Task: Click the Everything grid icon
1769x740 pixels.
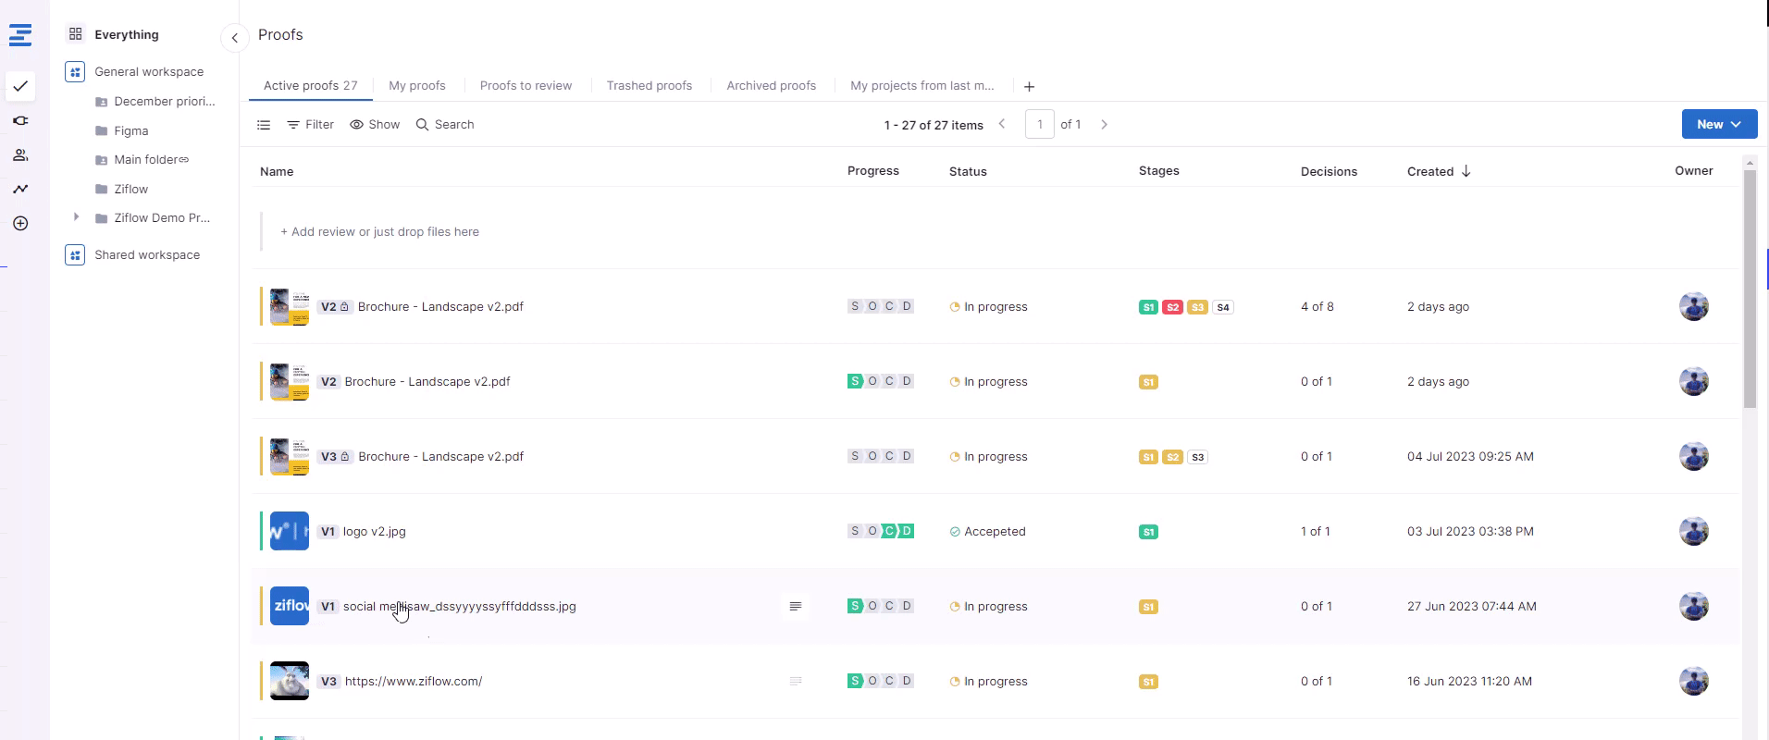Action: [x=76, y=34]
